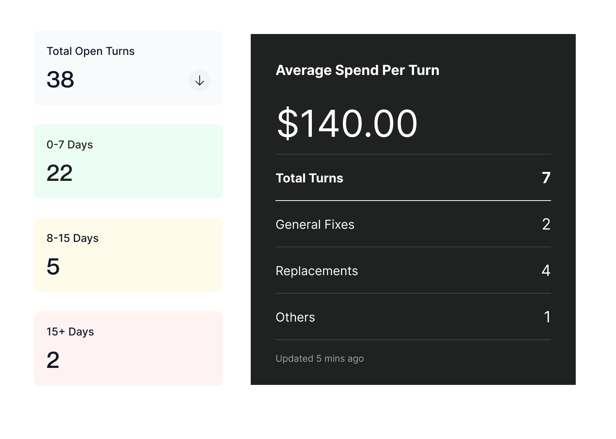Select the Others row label
Screen dimensions: 616x439
coord(295,317)
